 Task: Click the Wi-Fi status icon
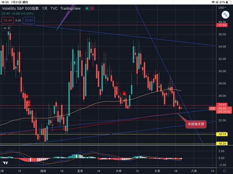(x=213, y=2)
